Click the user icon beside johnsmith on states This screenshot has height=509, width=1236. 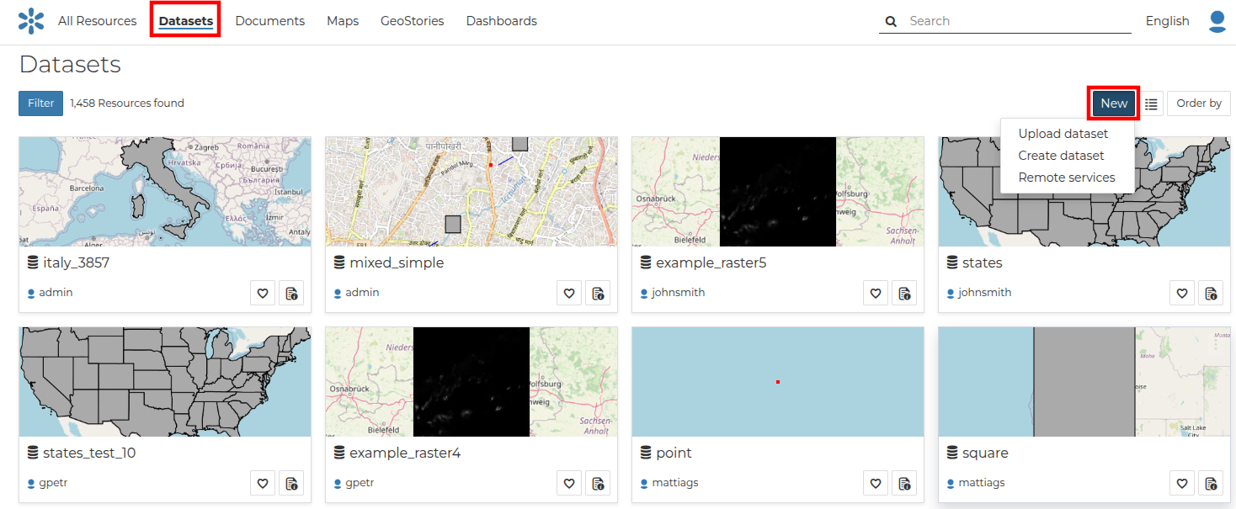[951, 294]
